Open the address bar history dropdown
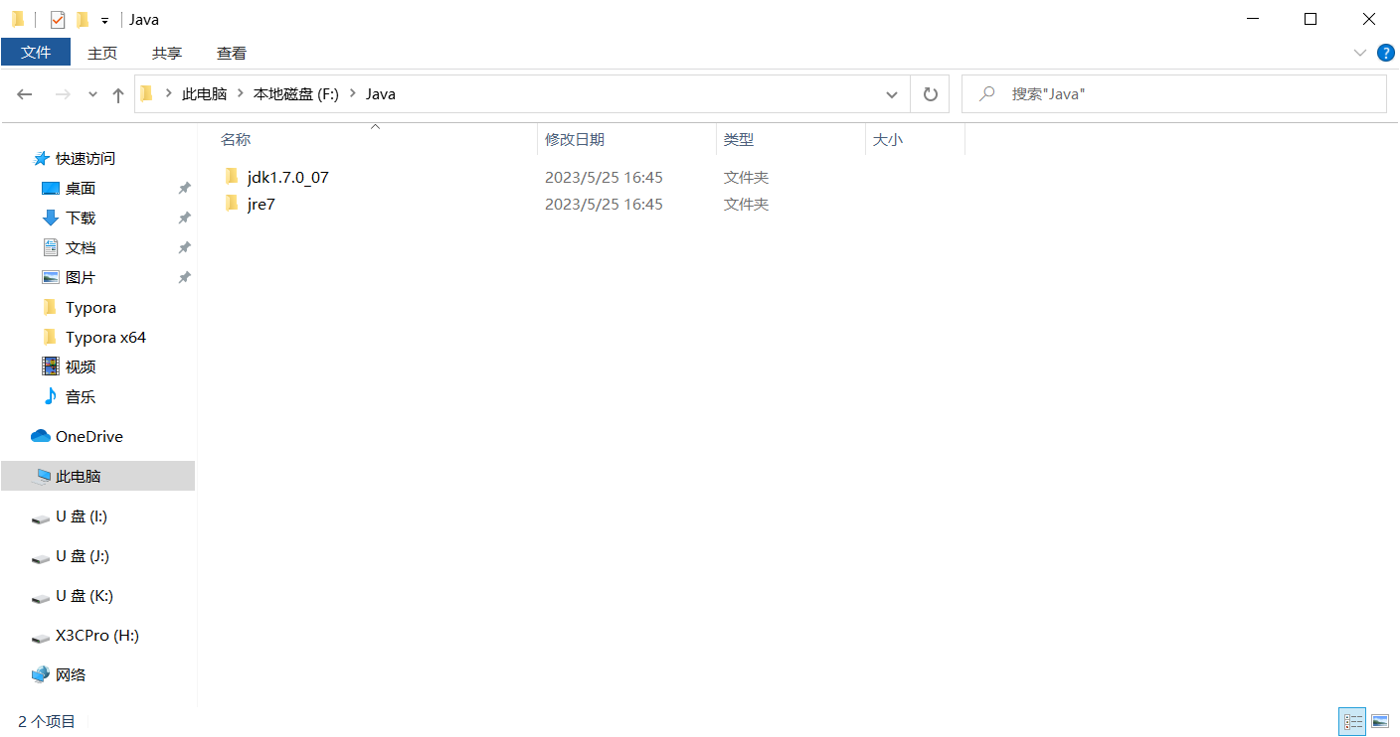This screenshot has height=737, width=1400. coord(892,94)
